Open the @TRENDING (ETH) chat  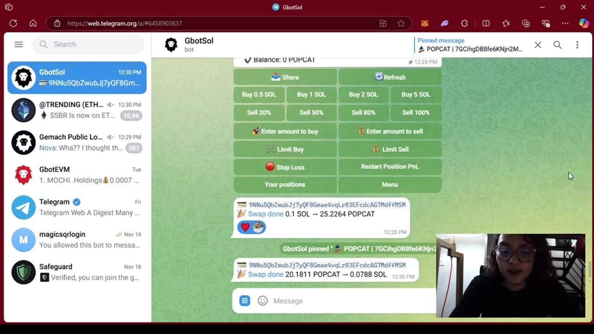(77, 110)
